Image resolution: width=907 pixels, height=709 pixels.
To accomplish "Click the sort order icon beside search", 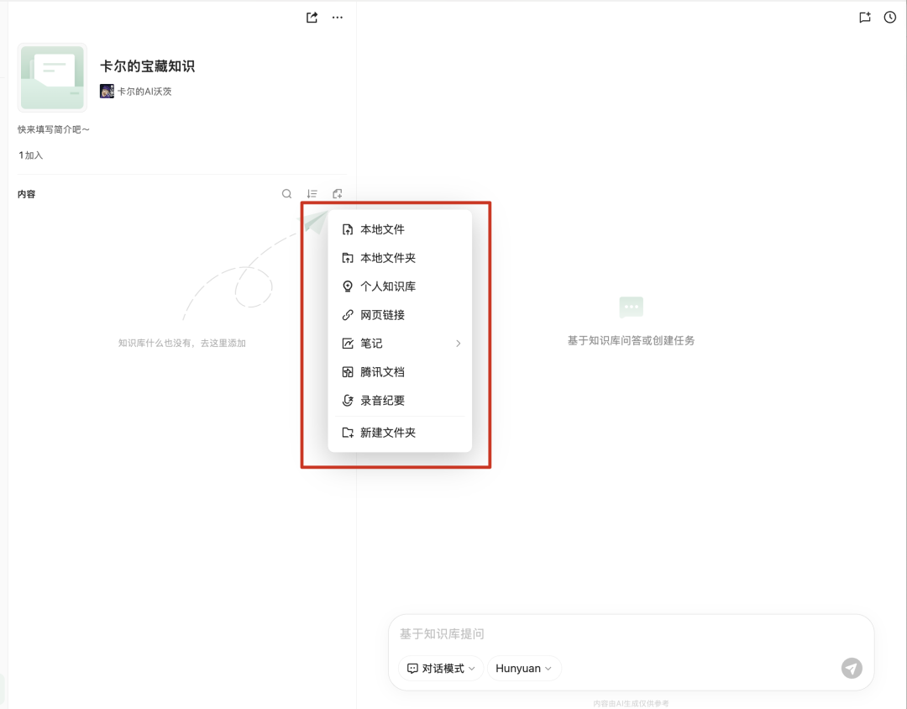I will [312, 193].
